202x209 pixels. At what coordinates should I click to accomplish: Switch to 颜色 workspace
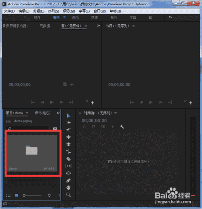click(76, 17)
